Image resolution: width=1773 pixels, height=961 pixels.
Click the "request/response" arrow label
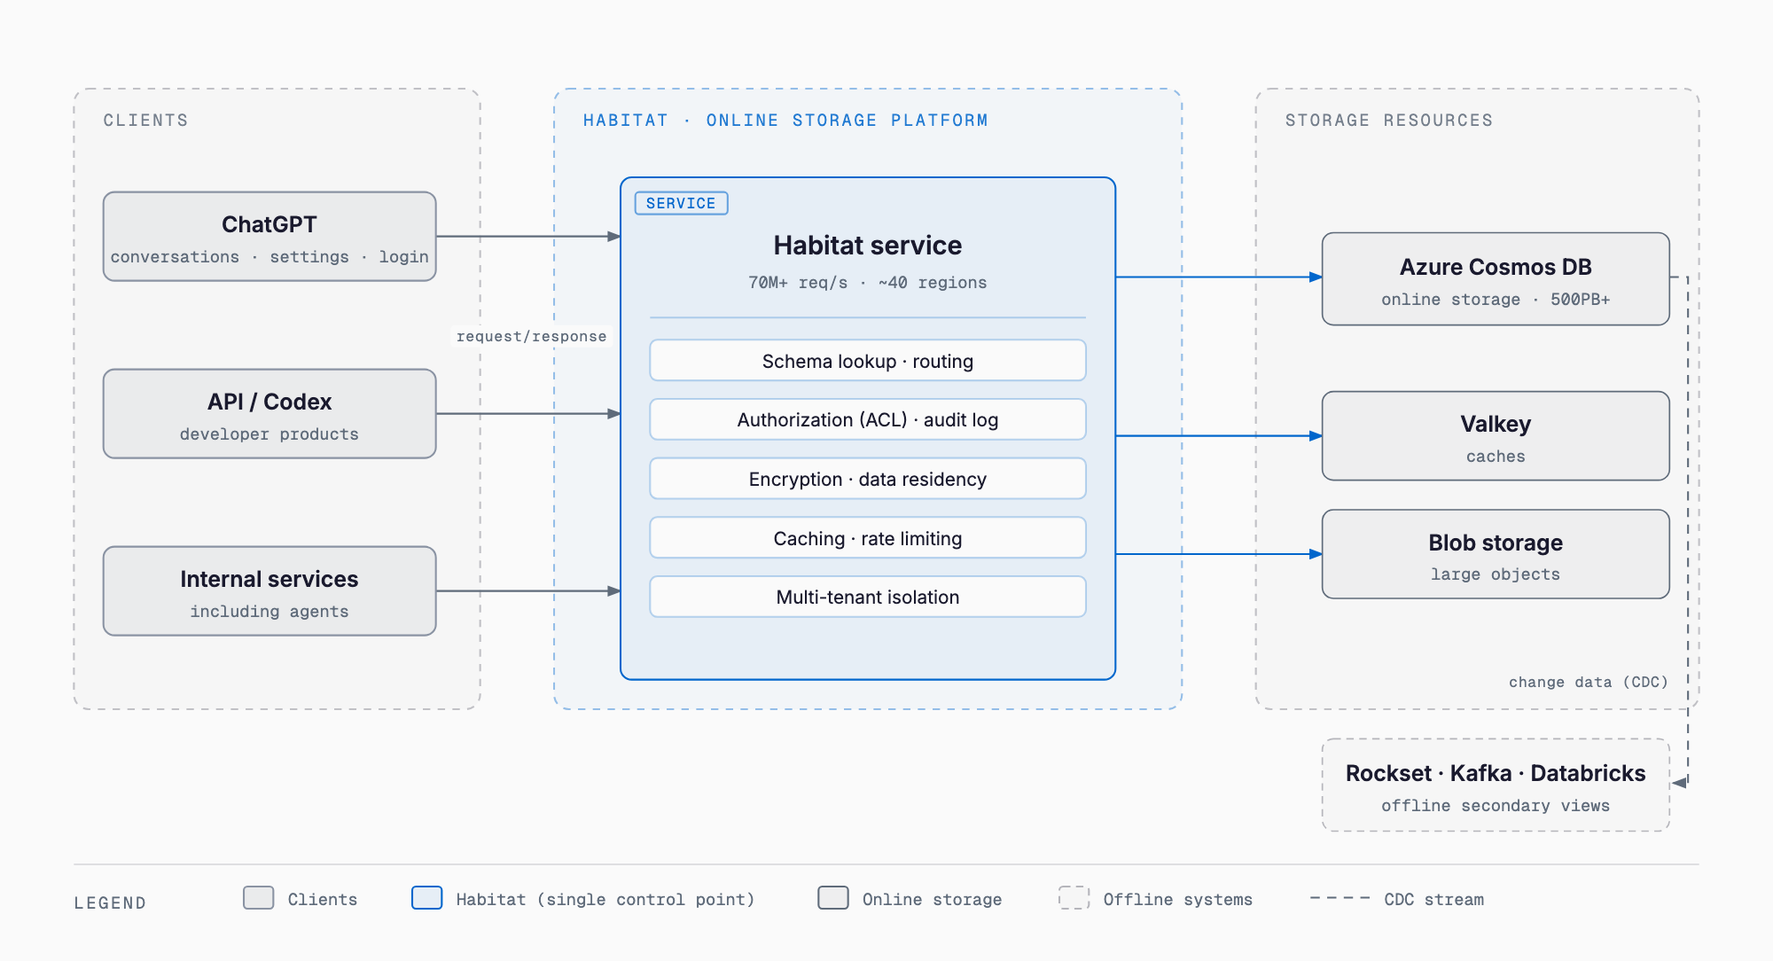coord(531,336)
